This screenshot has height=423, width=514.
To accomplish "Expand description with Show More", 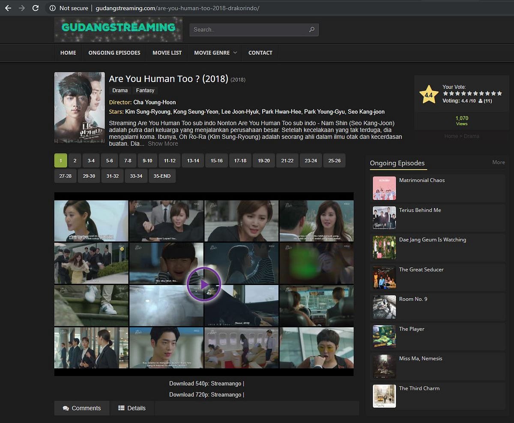I will pyautogui.click(x=163, y=144).
